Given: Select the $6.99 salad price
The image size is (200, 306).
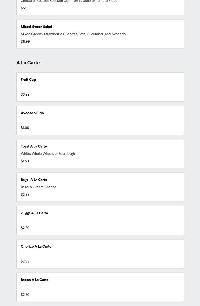Looking at the screenshot, I should 25,41.
